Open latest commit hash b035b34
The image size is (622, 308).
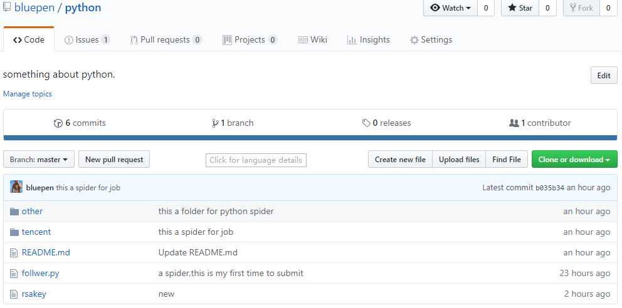[x=550, y=188]
